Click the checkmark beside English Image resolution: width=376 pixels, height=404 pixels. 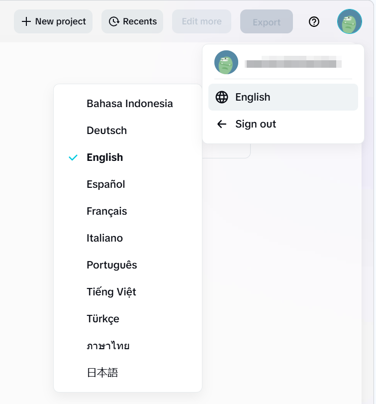click(73, 157)
